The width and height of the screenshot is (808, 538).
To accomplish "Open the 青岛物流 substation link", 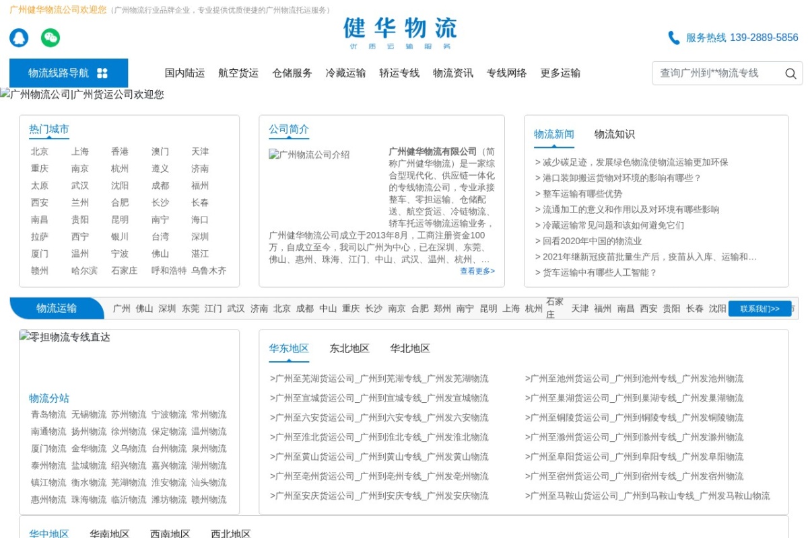I will pos(48,415).
